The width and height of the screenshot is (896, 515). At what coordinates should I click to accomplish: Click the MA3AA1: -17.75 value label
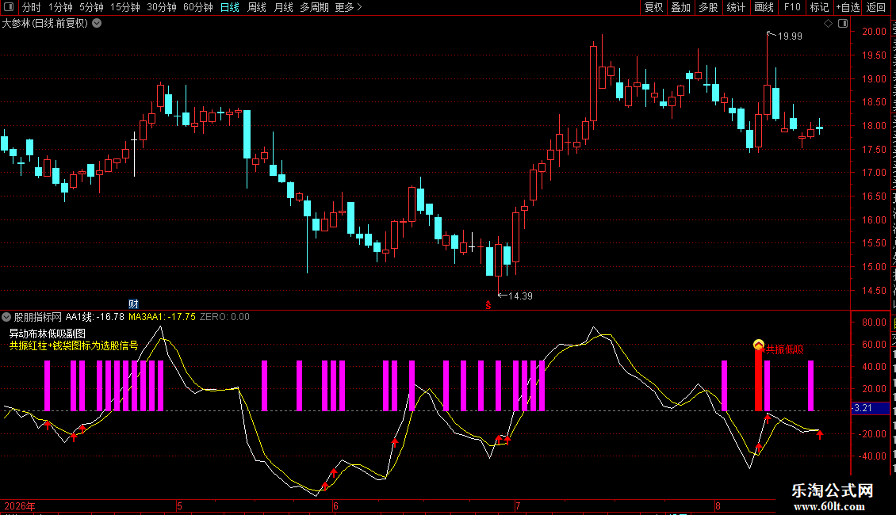tap(163, 317)
